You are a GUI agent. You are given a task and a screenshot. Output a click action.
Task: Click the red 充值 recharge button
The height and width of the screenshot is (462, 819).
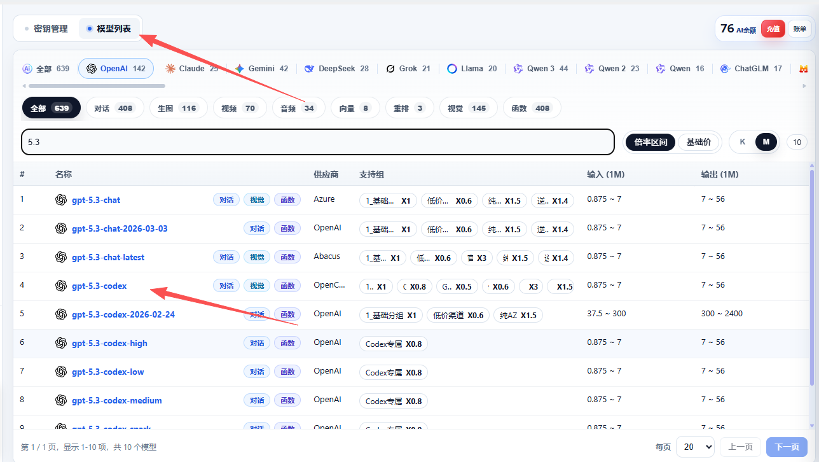pos(773,29)
